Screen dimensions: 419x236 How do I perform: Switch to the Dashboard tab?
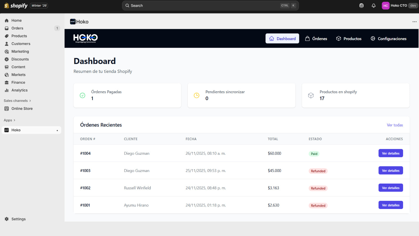pos(282,39)
